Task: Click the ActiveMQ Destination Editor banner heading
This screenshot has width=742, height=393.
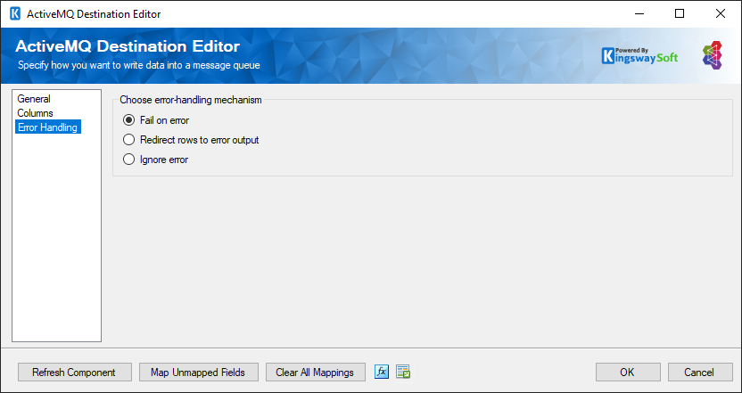Action: click(x=128, y=46)
